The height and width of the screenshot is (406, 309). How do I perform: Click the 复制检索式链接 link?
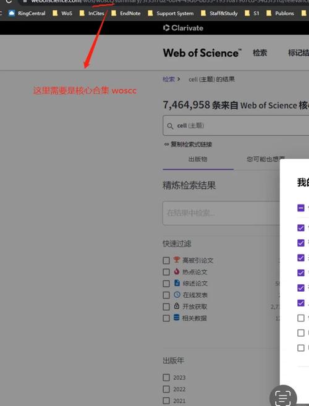click(x=188, y=144)
